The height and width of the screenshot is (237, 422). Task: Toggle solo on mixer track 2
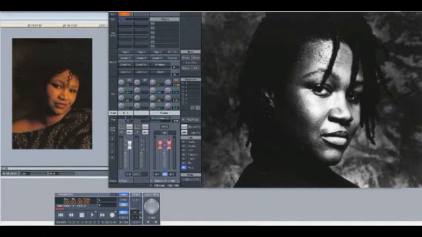coord(145,126)
